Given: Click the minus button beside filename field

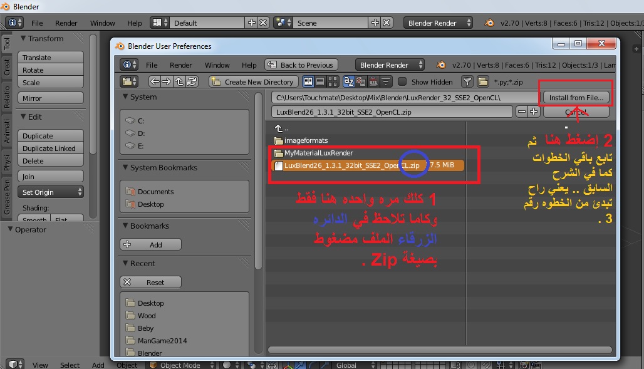Looking at the screenshot, I should pos(522,112).
